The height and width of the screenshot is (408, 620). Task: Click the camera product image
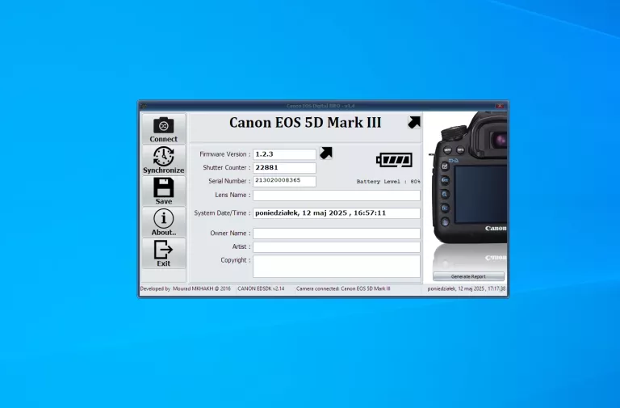pyautogui.click(x=468, y=190)
